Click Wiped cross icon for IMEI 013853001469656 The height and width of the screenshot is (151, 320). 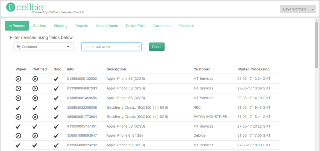[18, 98]
